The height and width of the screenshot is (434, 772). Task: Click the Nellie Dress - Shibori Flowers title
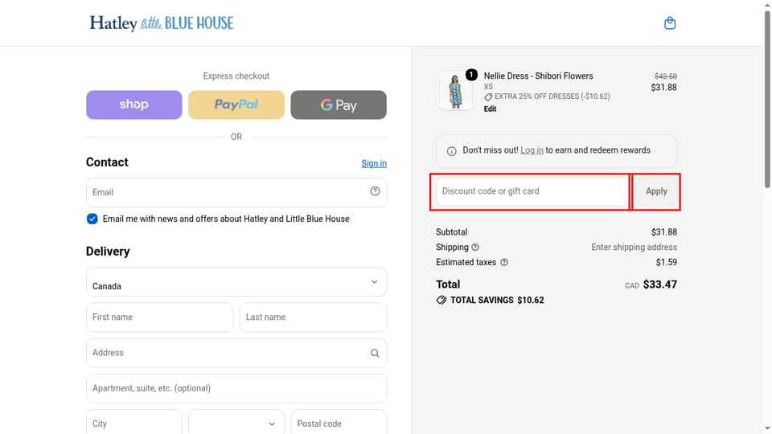click(538, 76)
